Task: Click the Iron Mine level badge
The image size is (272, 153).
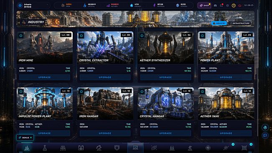Action: pyautogui.click(x=66, y=35)
